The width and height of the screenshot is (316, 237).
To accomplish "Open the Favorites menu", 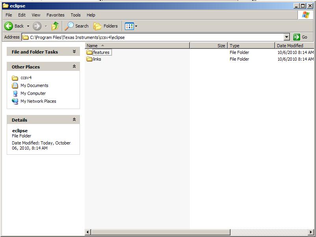I will (56, 15).
